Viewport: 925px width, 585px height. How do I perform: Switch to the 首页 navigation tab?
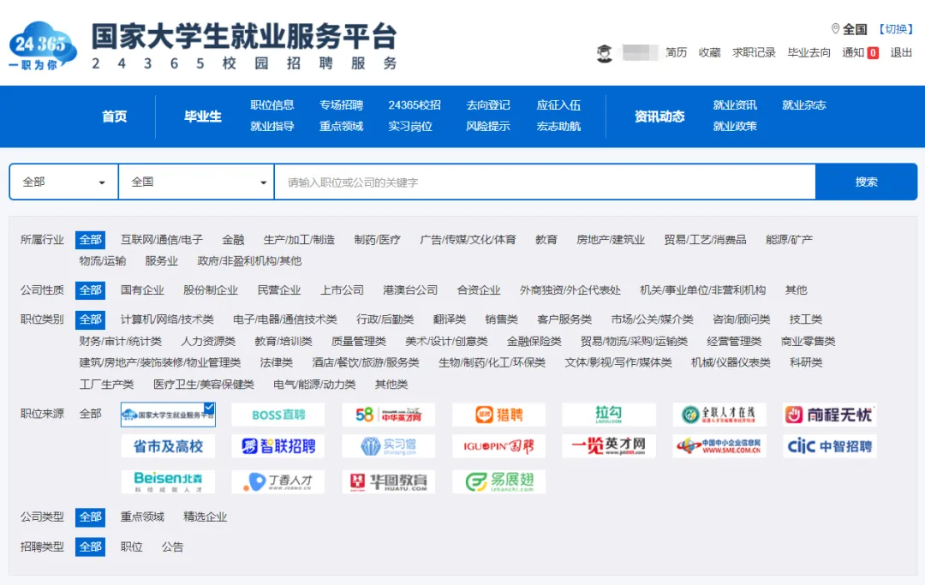click(x=115, y=117)
